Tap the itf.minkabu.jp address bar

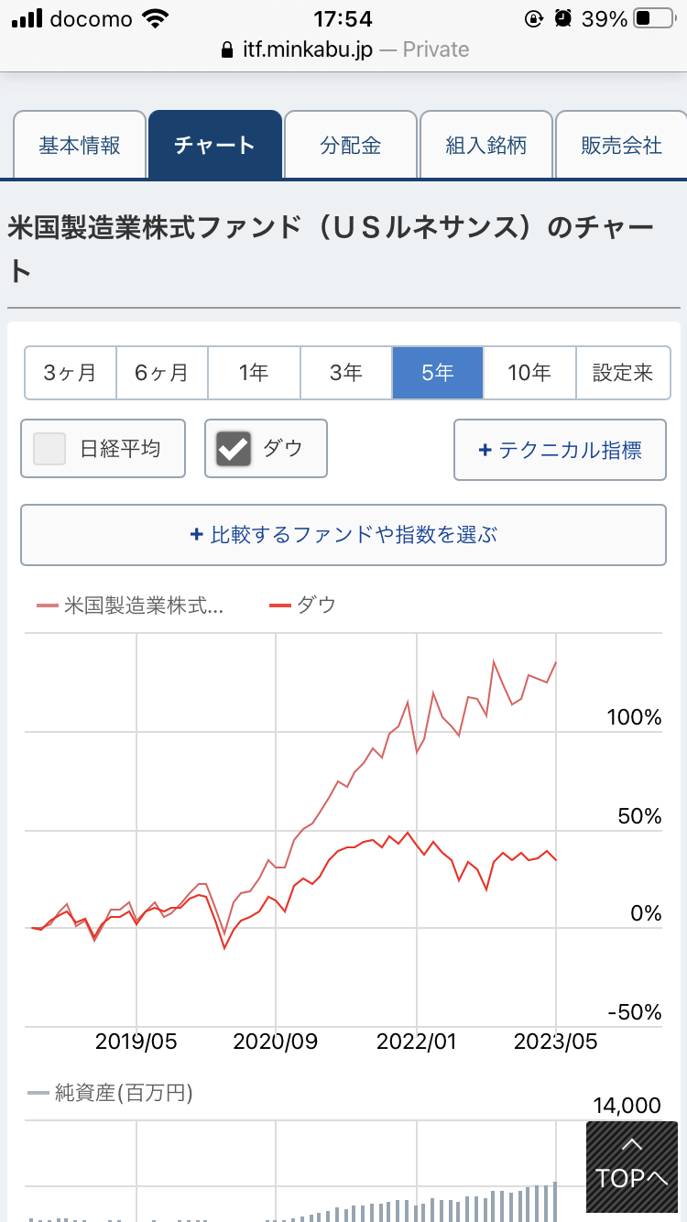tap(344, 50)
